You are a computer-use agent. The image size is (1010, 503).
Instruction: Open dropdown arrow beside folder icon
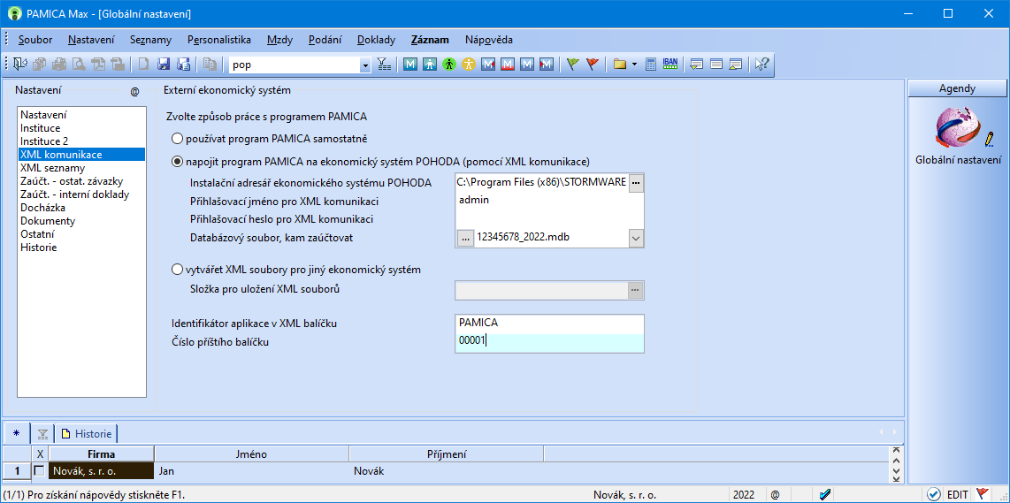pos(634,64)
